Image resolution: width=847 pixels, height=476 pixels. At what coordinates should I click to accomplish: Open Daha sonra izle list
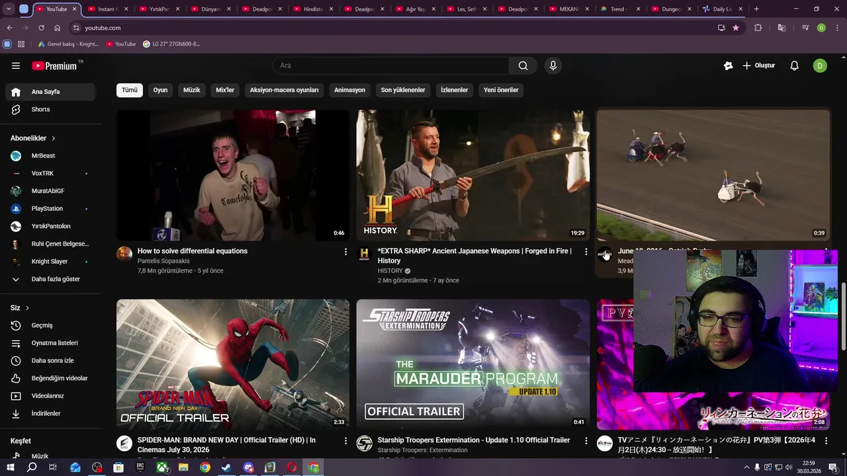[50, 360]
